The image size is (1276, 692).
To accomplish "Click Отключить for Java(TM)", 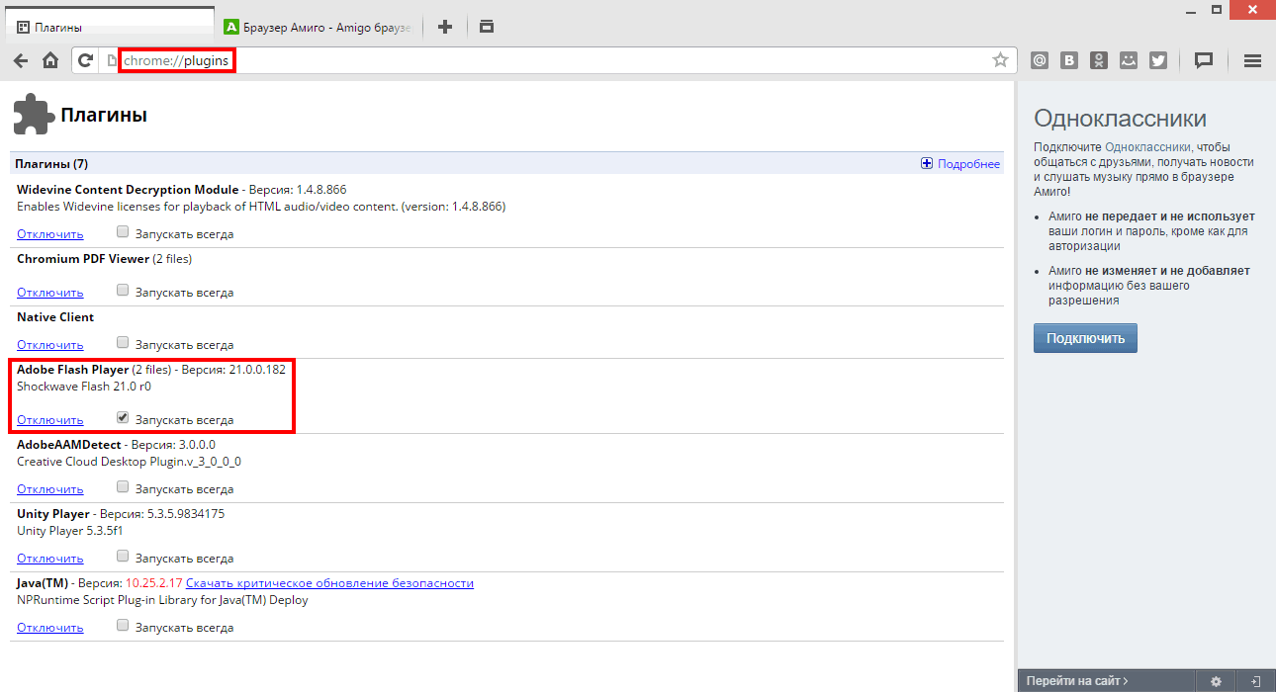I will pos(50,628).
